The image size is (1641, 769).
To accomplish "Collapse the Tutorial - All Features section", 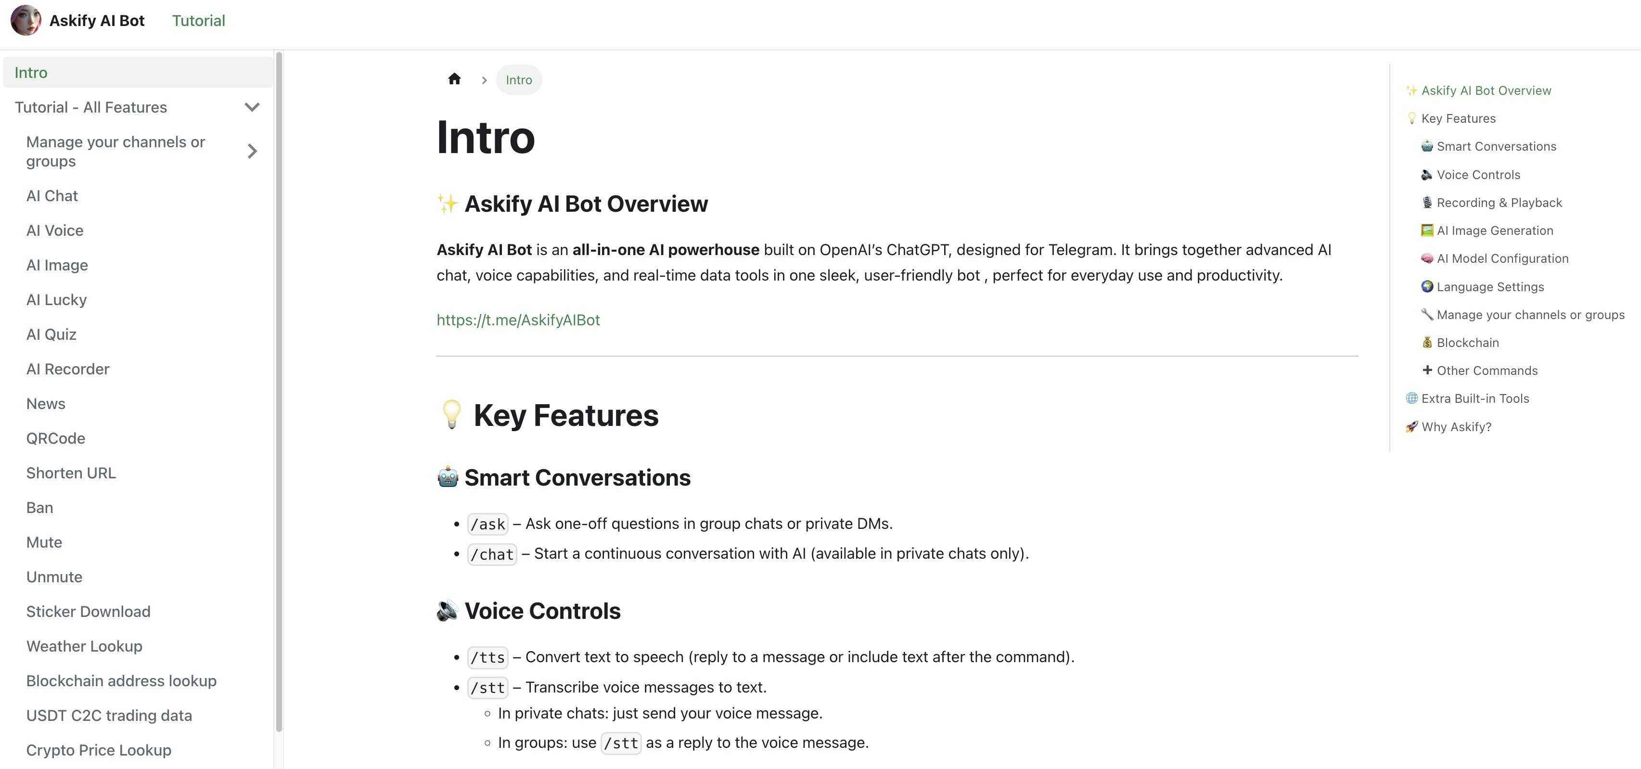I will pos(252,107).
